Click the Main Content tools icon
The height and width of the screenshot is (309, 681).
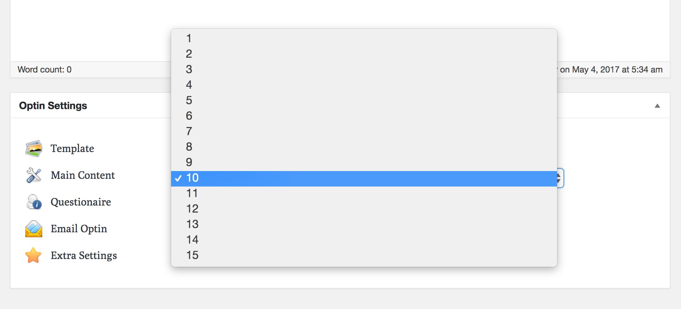click(34, 175)
